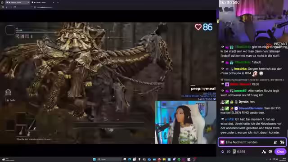Click the Bits balance showing 20
Screen dimensions: 288x162
[226, 152]
